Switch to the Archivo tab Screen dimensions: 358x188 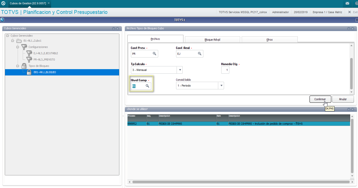[155, 39]
